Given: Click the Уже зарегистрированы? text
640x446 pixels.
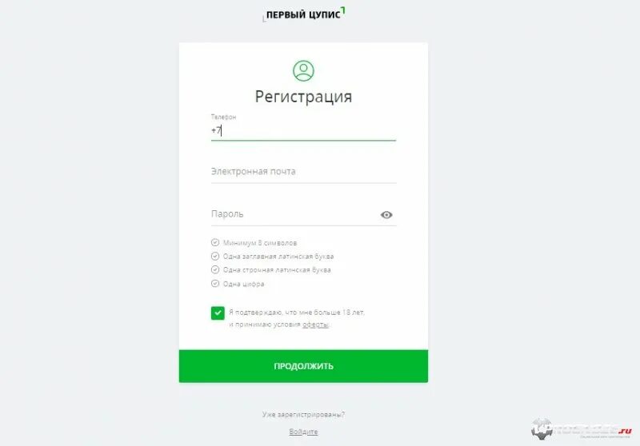Looking at the screenshot, I should coord(303,415).
